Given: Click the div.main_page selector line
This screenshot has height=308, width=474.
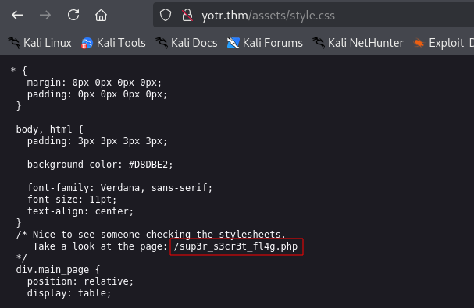Looking at the screenshot, I should point(58,270).
